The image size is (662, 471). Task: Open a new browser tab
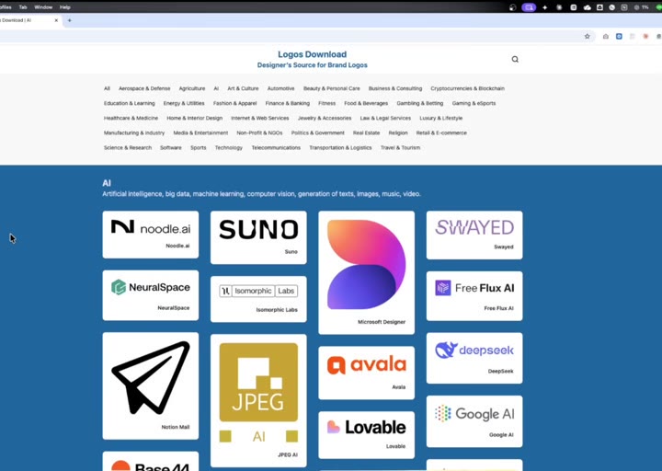pyautogui.click(x=69, y=20)
